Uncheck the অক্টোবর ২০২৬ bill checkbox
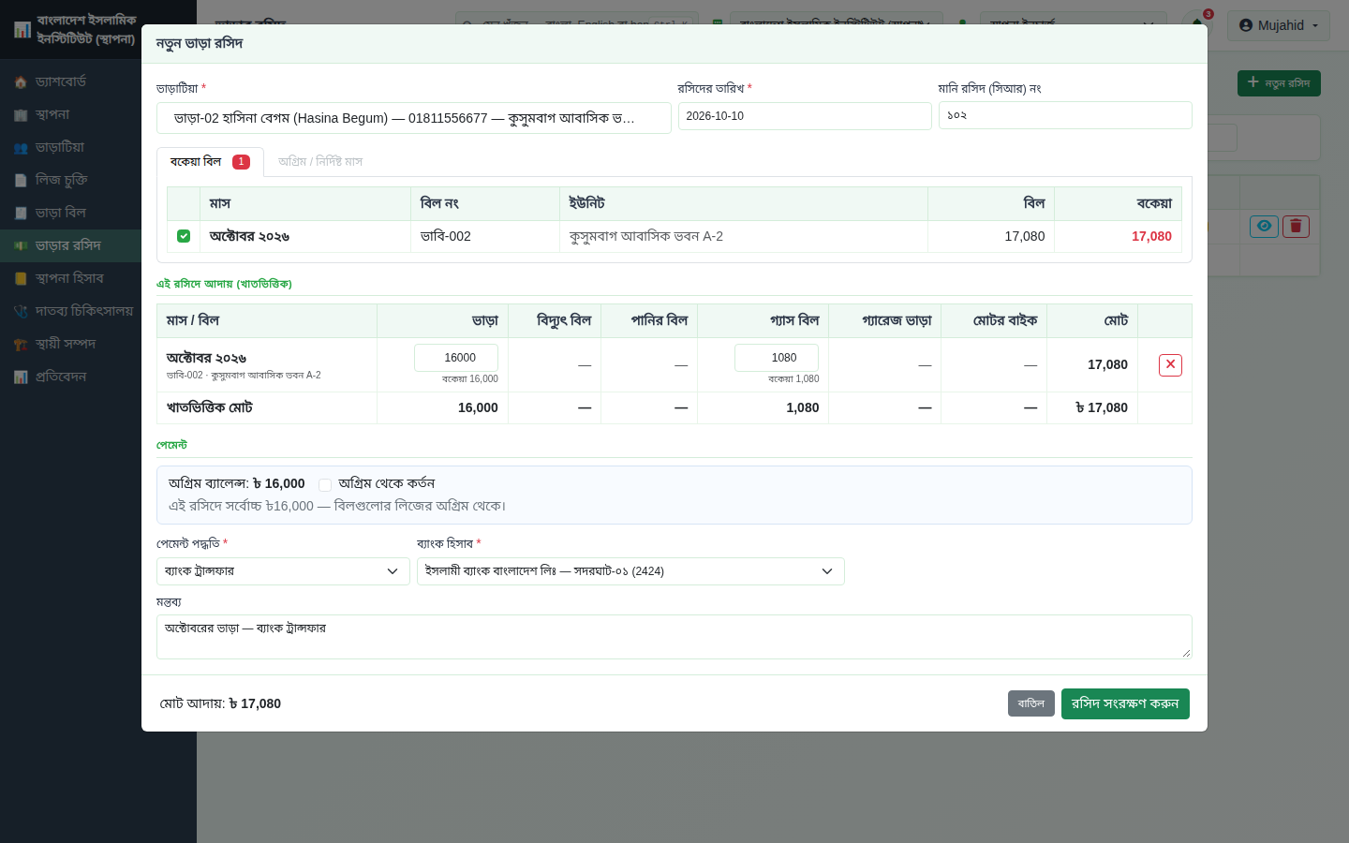 [184, 236]
